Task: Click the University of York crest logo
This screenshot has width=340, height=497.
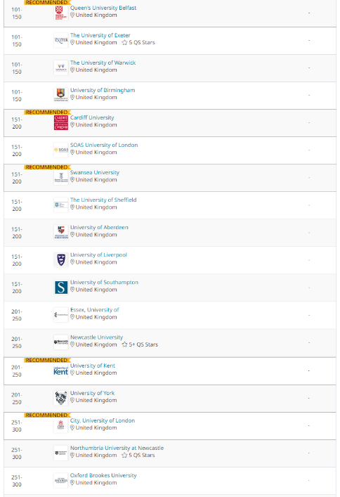Action: 61,398
